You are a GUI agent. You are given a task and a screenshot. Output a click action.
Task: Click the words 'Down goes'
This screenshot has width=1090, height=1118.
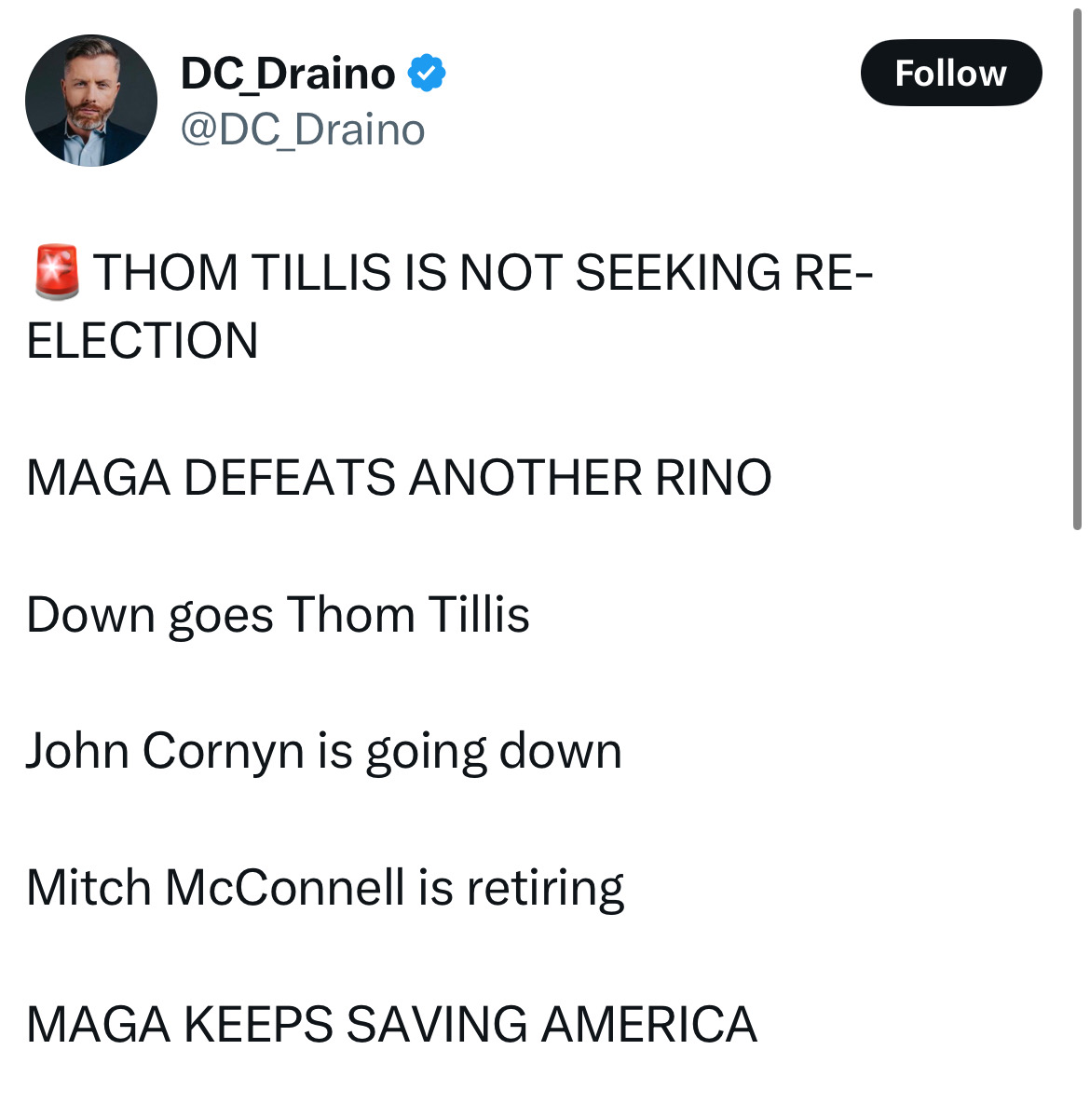[150, 615]
